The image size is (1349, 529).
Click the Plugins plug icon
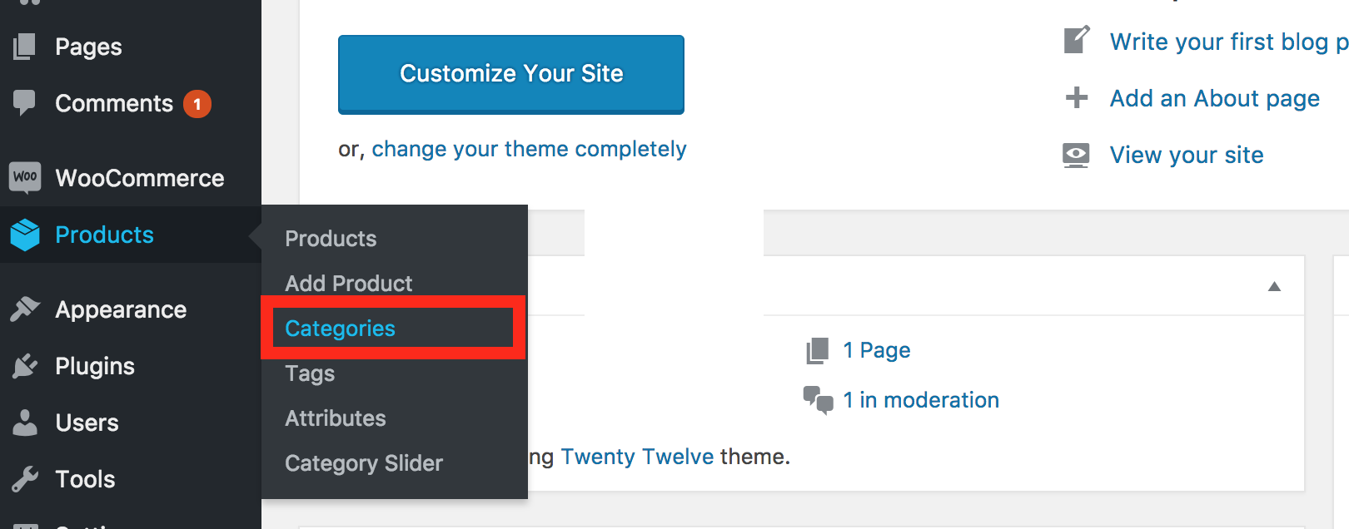pos(25,366)
